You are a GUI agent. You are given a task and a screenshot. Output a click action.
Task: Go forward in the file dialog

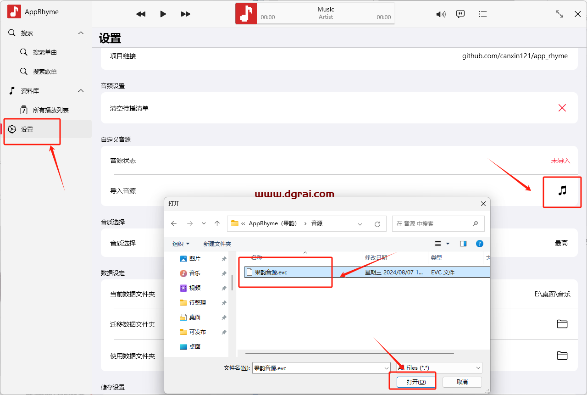pos(189,224)
